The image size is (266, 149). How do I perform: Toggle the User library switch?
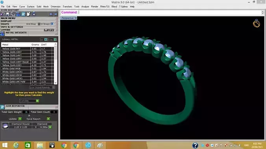pyautogui.click(x=55, y=39)
